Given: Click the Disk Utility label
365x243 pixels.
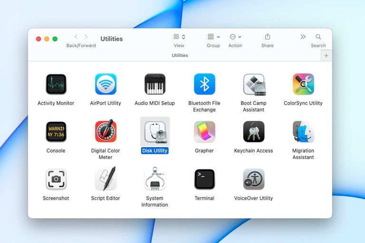Looking at the screenshot, I should (x=155, y=150).
